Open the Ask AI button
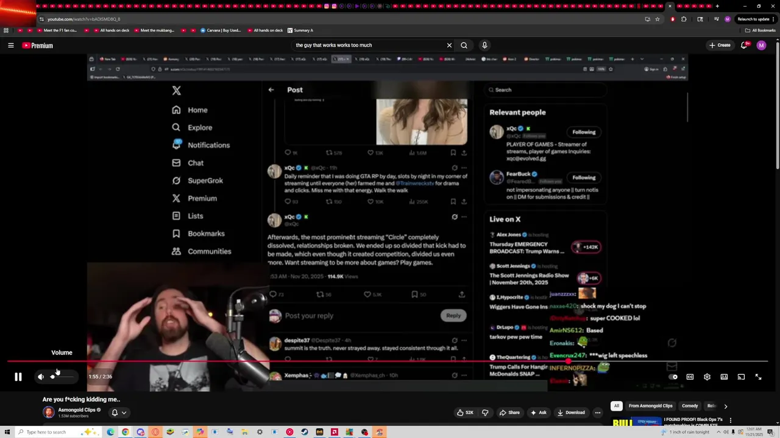Viewport: 780px width, 438px height. 538,412
